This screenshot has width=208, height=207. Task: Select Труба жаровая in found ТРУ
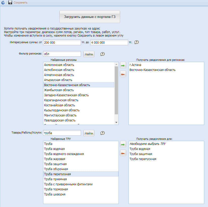click(81, 159)
